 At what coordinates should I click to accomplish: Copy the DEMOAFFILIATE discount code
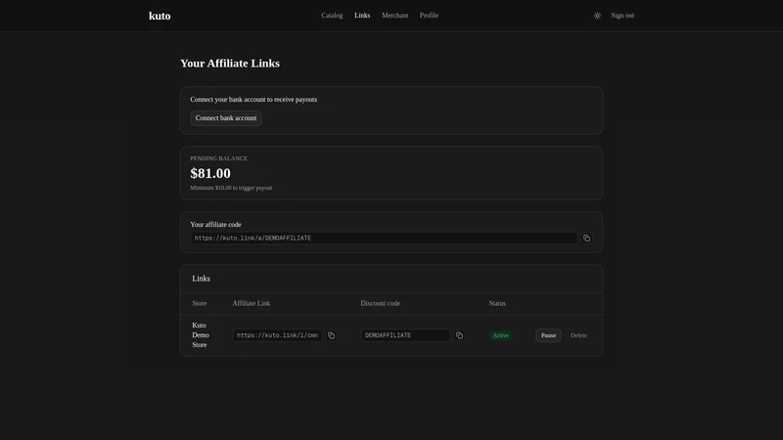(459, 335)
